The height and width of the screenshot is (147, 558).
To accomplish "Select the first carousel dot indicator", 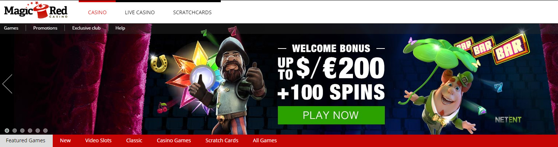I will (7, 130).
